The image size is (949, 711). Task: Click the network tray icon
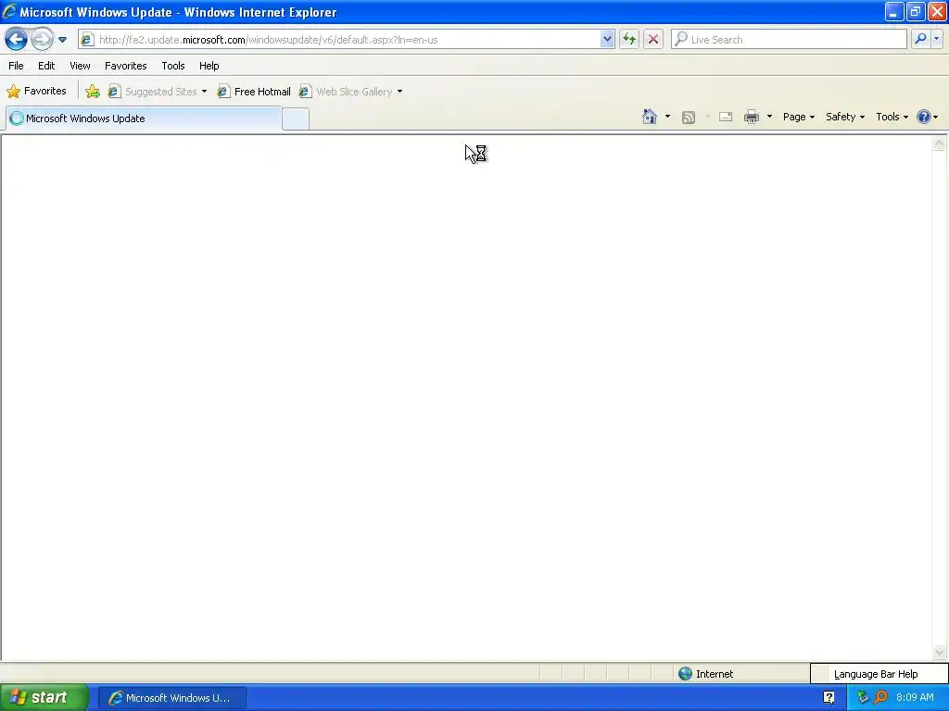click(x=863, y=698)
